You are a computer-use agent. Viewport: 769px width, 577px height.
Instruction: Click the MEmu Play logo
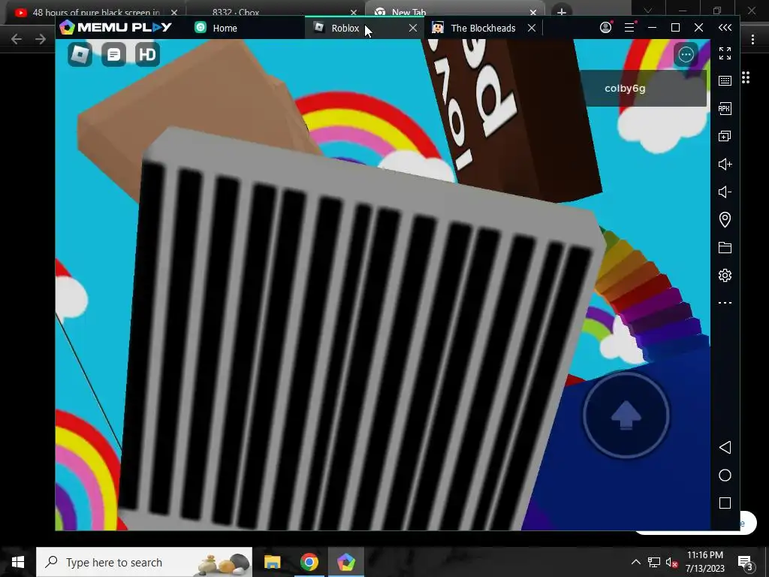[x=116, y=28]
